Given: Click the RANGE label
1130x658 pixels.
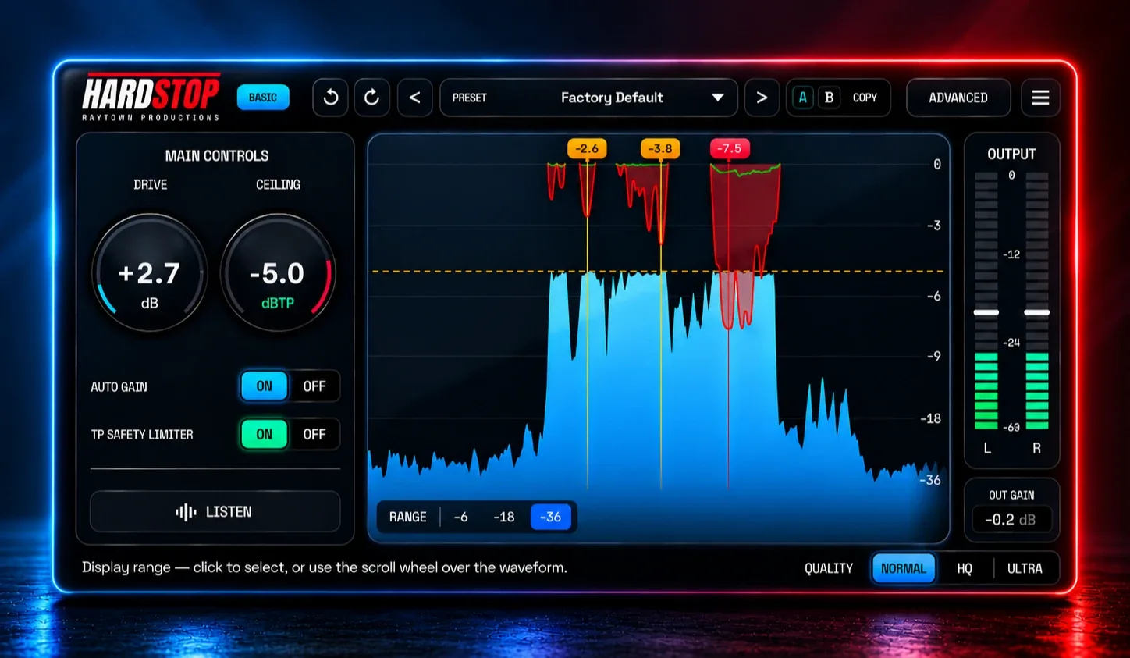Looking at the screenshot, I should [408, 517].
